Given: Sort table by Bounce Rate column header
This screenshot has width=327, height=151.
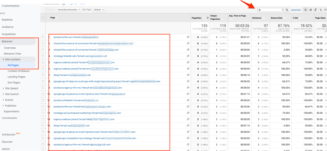Looking at the screenshot, I should click(x=277, y=18).
